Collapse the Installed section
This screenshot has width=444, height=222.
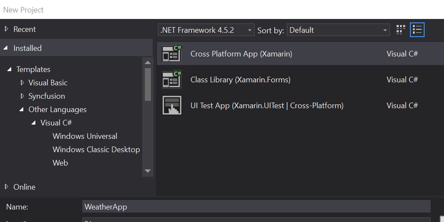click(x=6, y=48)
